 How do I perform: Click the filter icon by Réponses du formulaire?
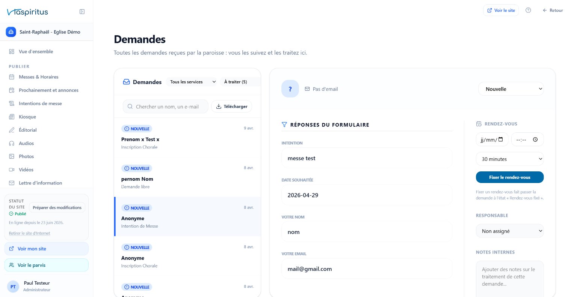(284, 124)
